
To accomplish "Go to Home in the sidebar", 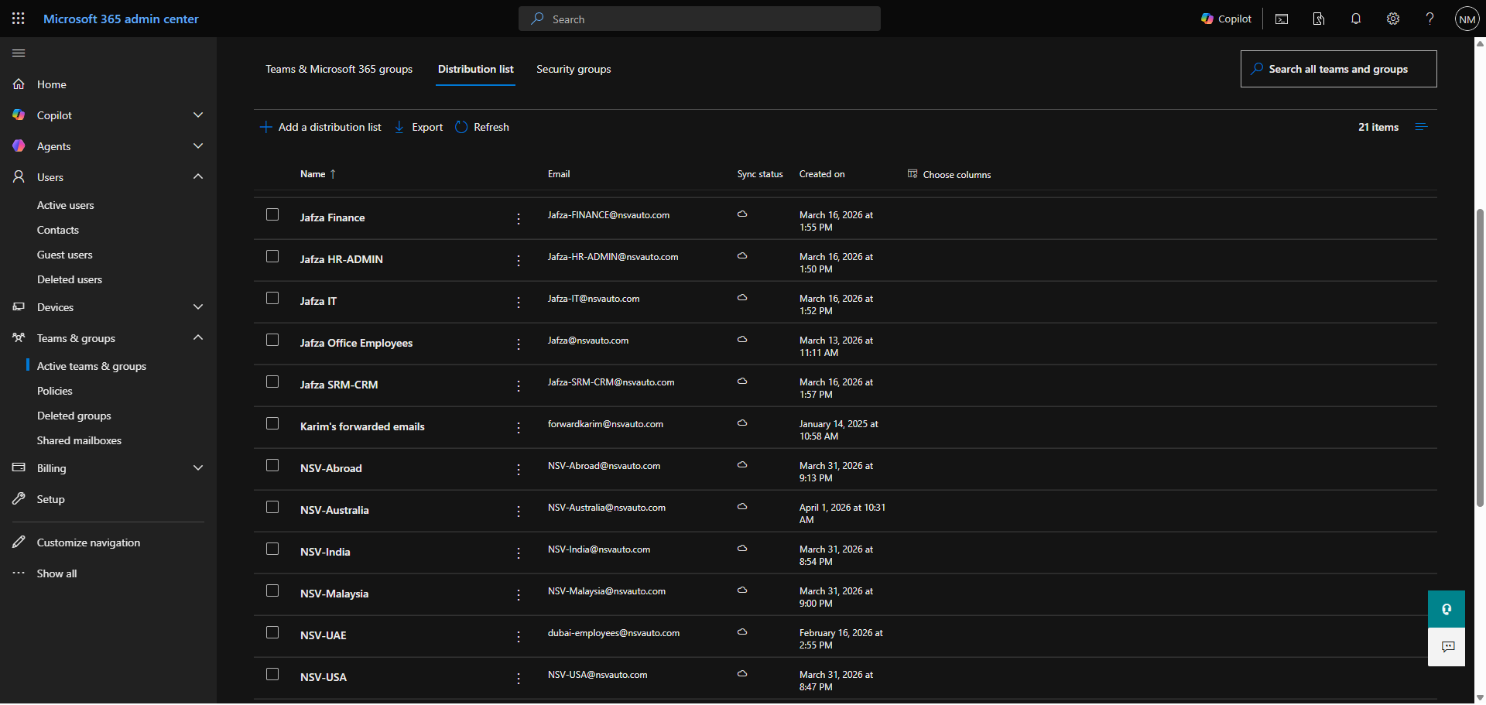I will click(x=52, y=84).
